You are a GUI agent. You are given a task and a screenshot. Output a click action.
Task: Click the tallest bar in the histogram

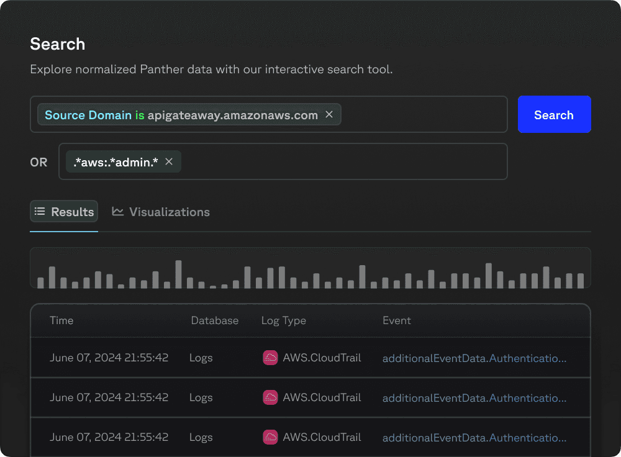pos(178,274)
